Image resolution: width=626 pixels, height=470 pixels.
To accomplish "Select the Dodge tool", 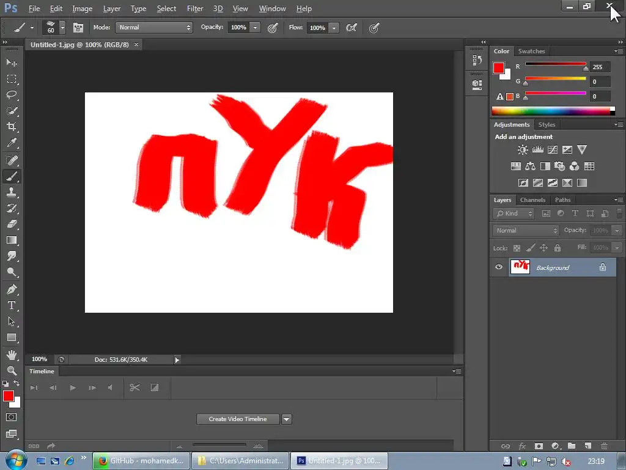I will pos(12,272).
